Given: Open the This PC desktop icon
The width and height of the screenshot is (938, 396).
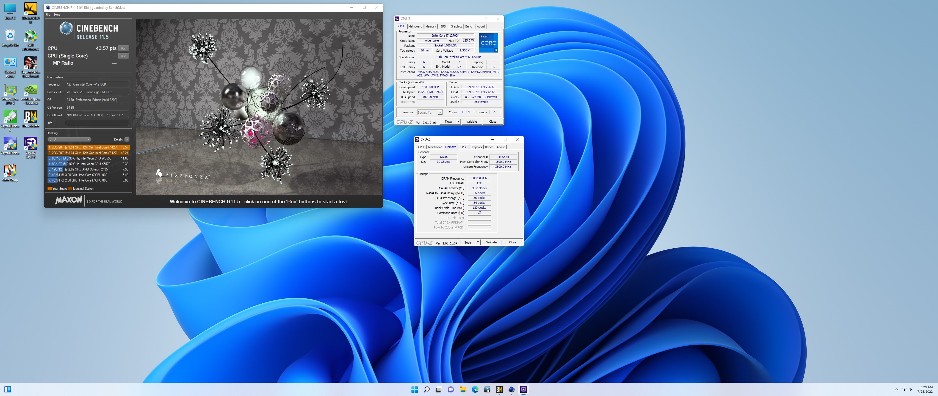Looking at the screenshot, I should (x=10, y=11).
